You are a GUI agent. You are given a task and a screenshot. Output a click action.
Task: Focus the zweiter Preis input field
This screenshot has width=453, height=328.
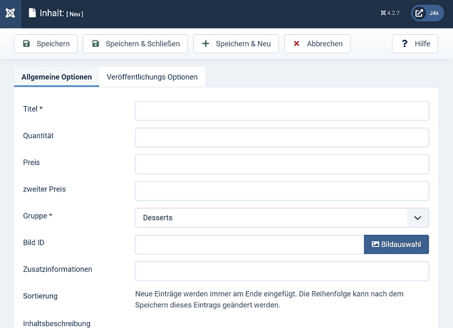[282, 191]
